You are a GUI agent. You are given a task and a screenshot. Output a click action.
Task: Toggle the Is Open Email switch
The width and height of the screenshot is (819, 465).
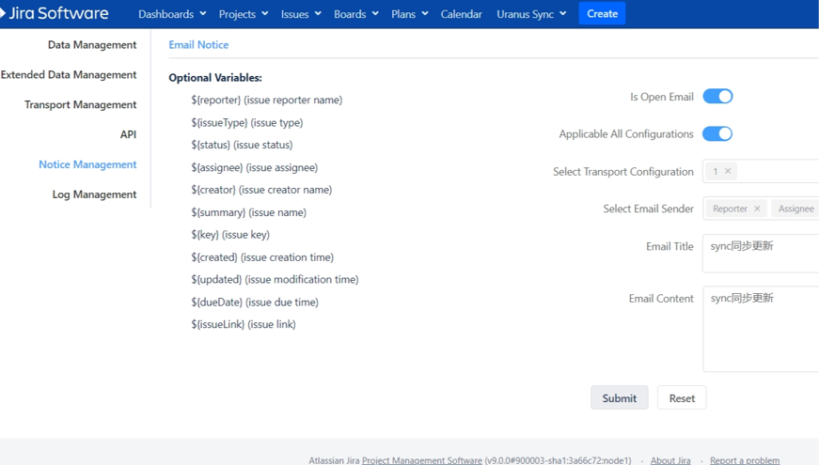coord(717,97)
